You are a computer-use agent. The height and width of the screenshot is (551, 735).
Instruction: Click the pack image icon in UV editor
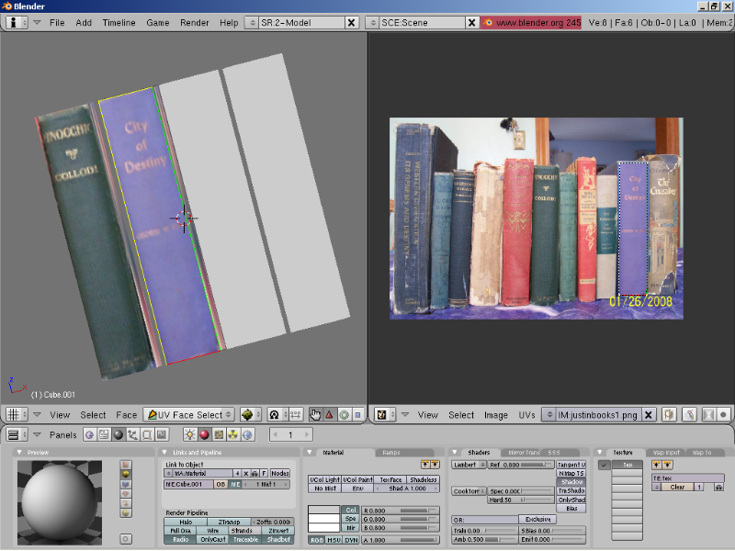coord(669,415)
